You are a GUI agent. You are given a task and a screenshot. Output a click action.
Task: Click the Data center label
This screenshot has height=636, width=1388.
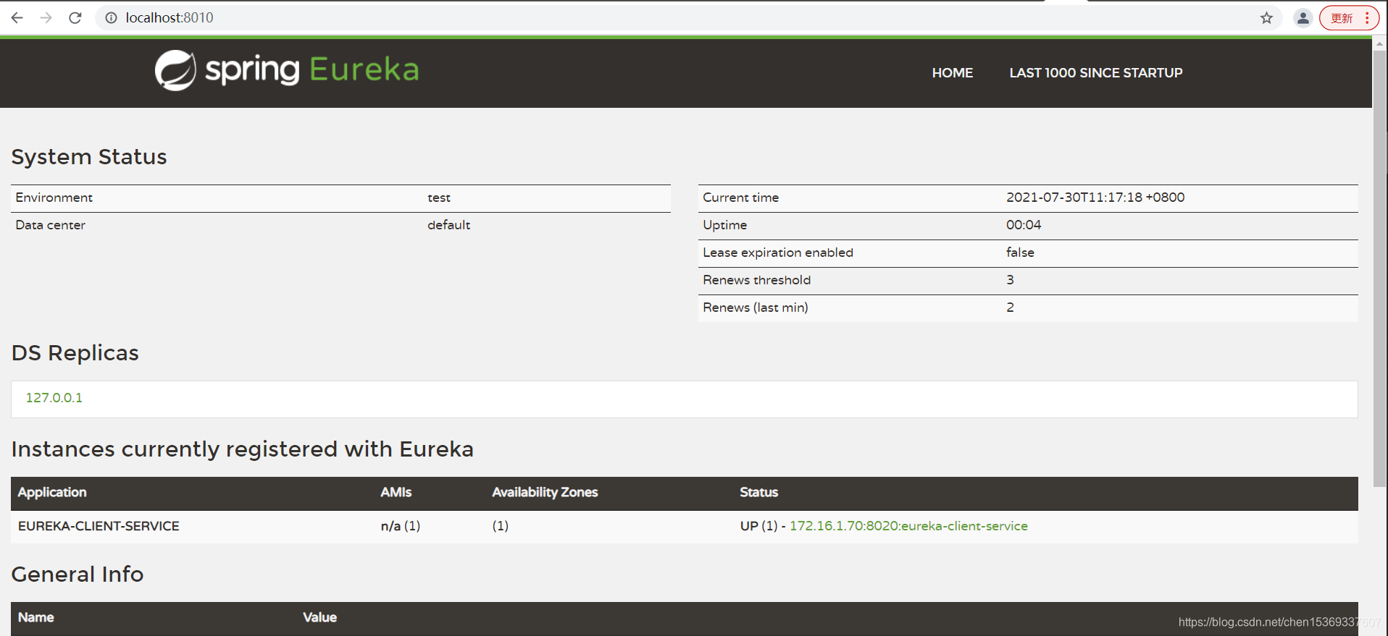(51, 225)
